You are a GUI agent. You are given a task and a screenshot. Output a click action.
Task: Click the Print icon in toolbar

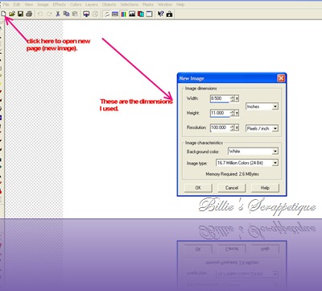29,14
